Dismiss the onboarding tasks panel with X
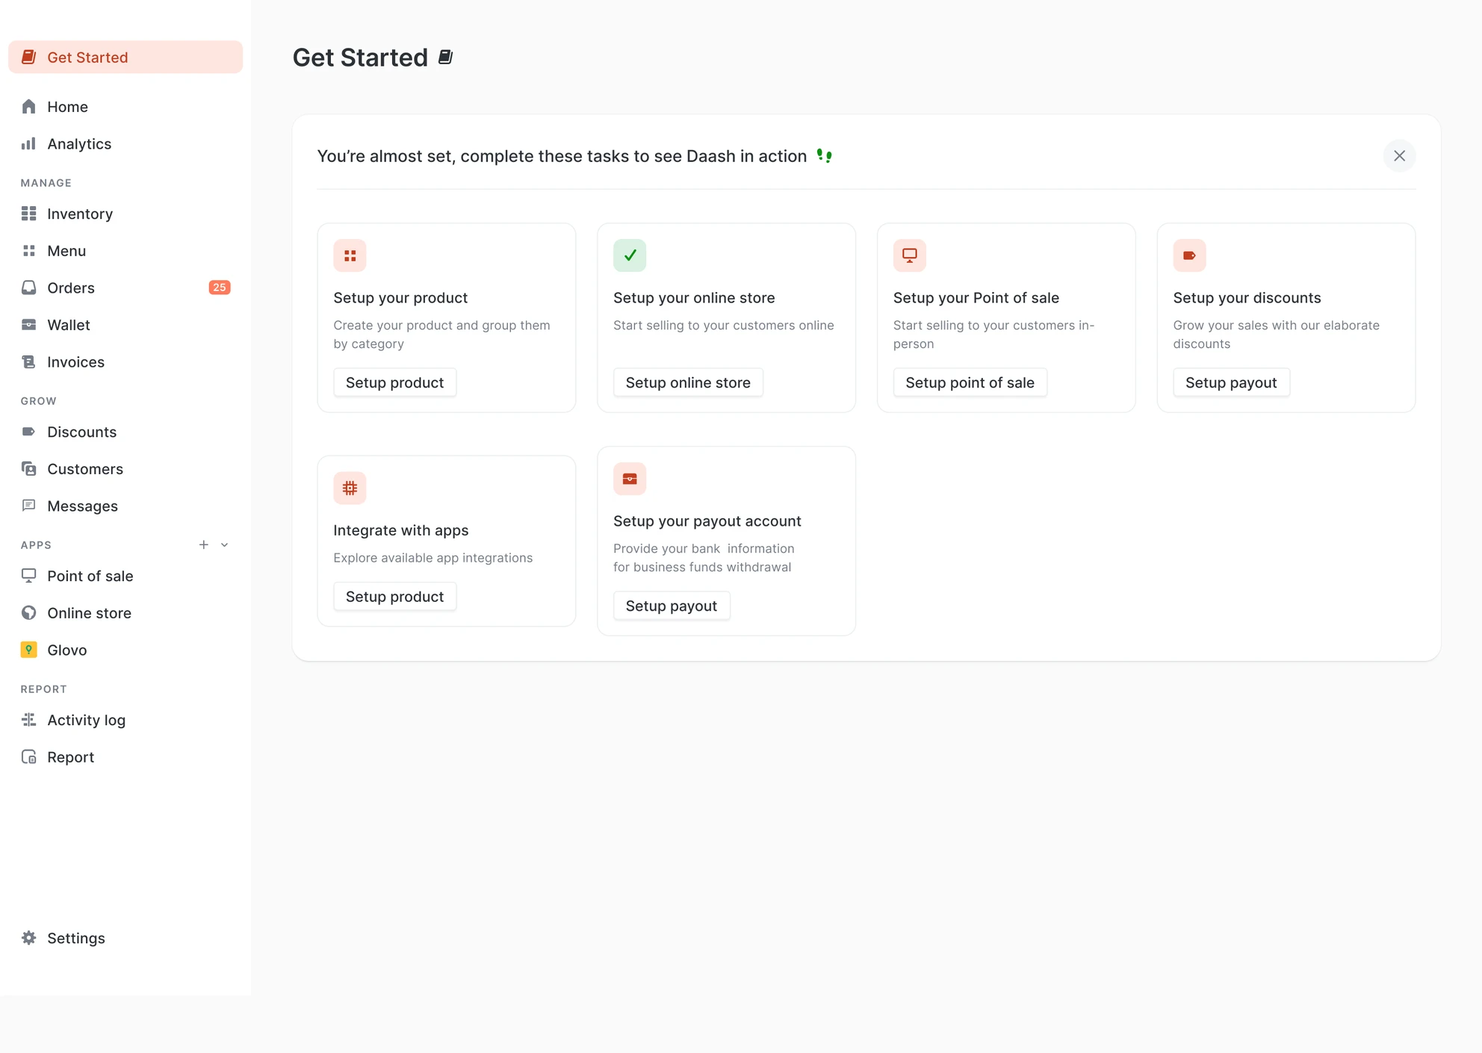 coord(1399,155)
